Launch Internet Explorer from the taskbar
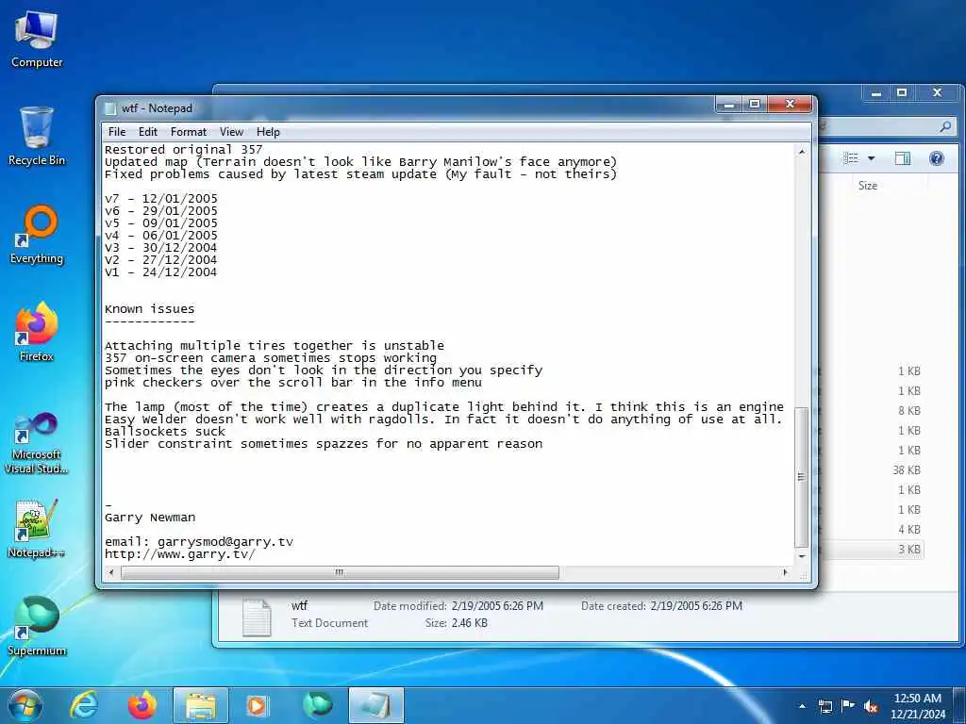 coord(84,705)
